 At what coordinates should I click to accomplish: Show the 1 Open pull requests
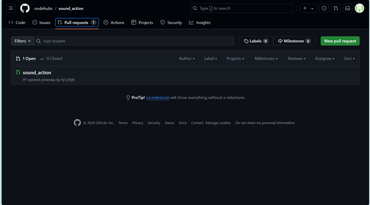point(26,59)
